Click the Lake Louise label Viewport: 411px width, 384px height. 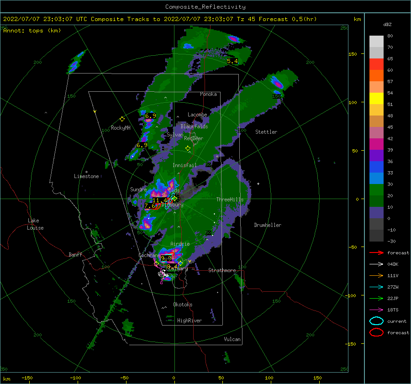click(35, 224)
